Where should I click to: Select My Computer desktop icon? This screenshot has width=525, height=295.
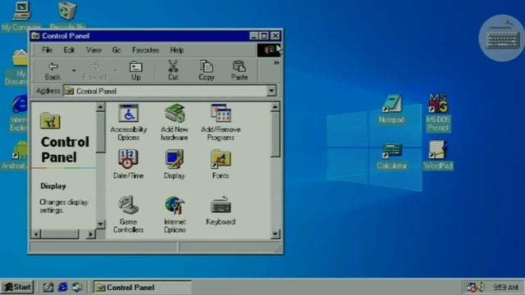tap(21, 16)
